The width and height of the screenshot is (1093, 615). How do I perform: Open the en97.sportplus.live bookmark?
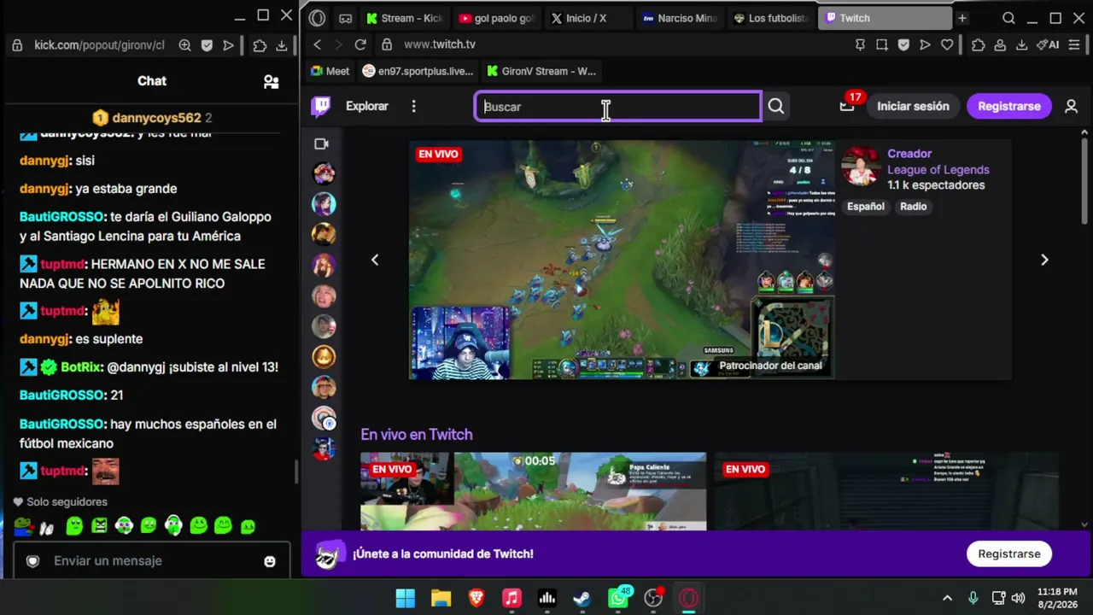coord(418,71)
